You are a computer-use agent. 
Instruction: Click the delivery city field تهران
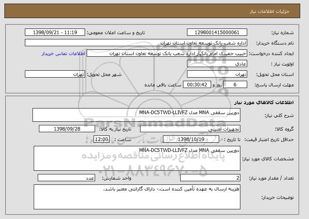pyautogui.click(x=55, y=74)
